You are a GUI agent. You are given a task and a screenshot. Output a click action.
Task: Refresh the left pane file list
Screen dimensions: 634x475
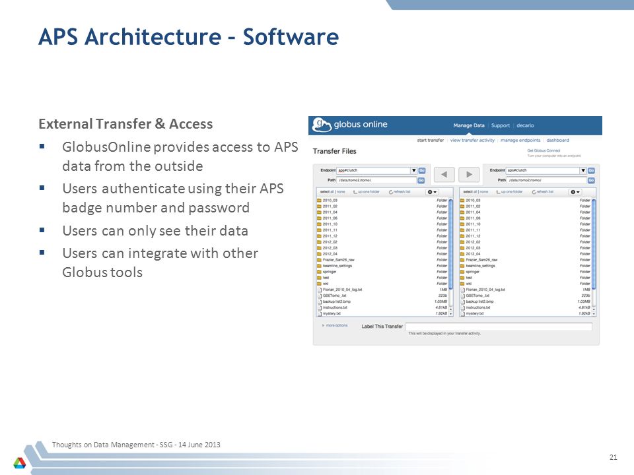pyautogui.click(x=400, y=192)
